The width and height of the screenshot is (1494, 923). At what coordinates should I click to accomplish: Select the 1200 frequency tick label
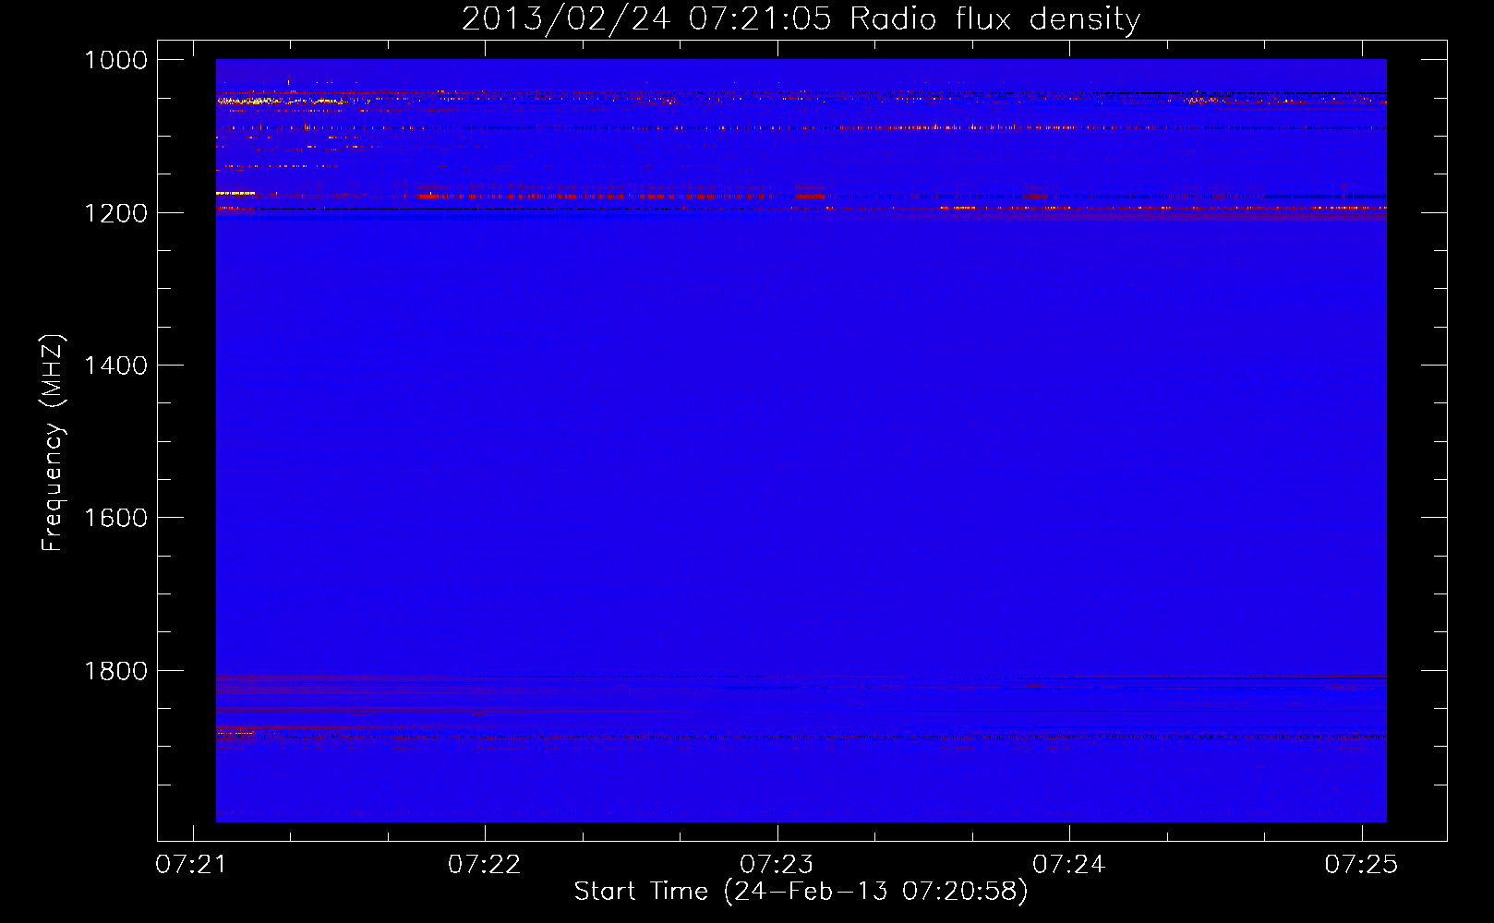[x=115, y=214]
